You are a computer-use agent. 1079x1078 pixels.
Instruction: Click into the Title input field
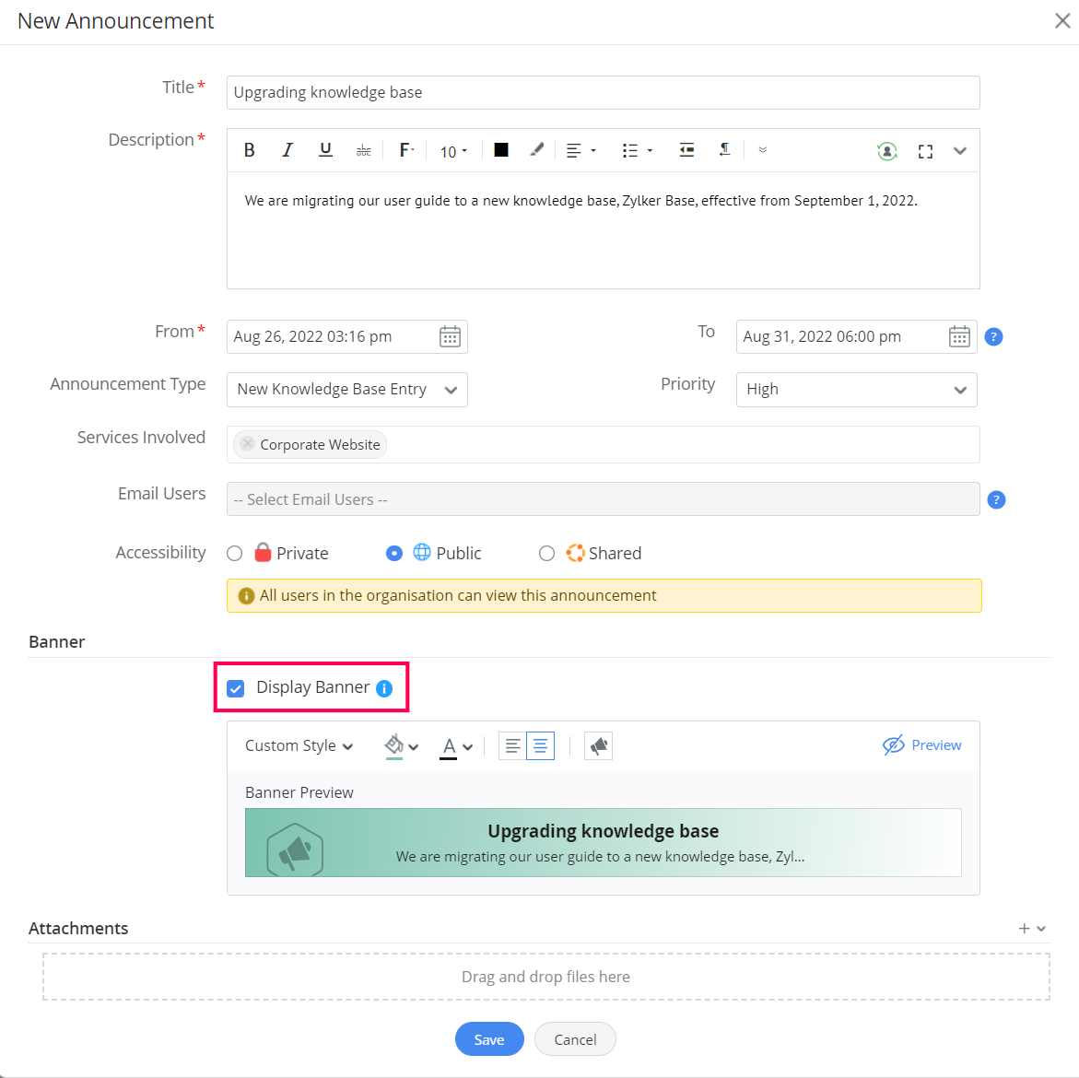tap(603, 92)
